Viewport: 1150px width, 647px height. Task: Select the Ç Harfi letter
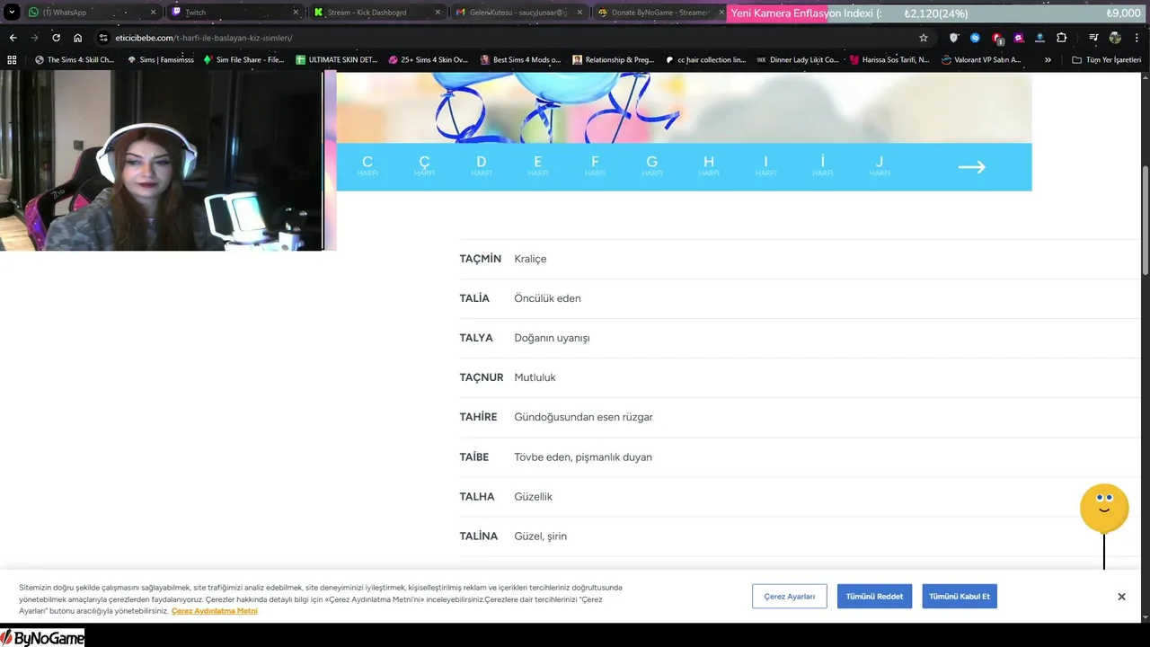tap(424, 166)
